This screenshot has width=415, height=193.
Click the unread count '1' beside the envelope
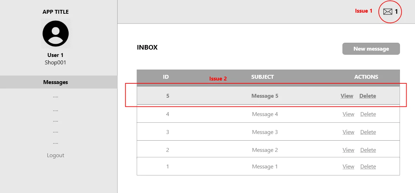(x=396, y=12)
